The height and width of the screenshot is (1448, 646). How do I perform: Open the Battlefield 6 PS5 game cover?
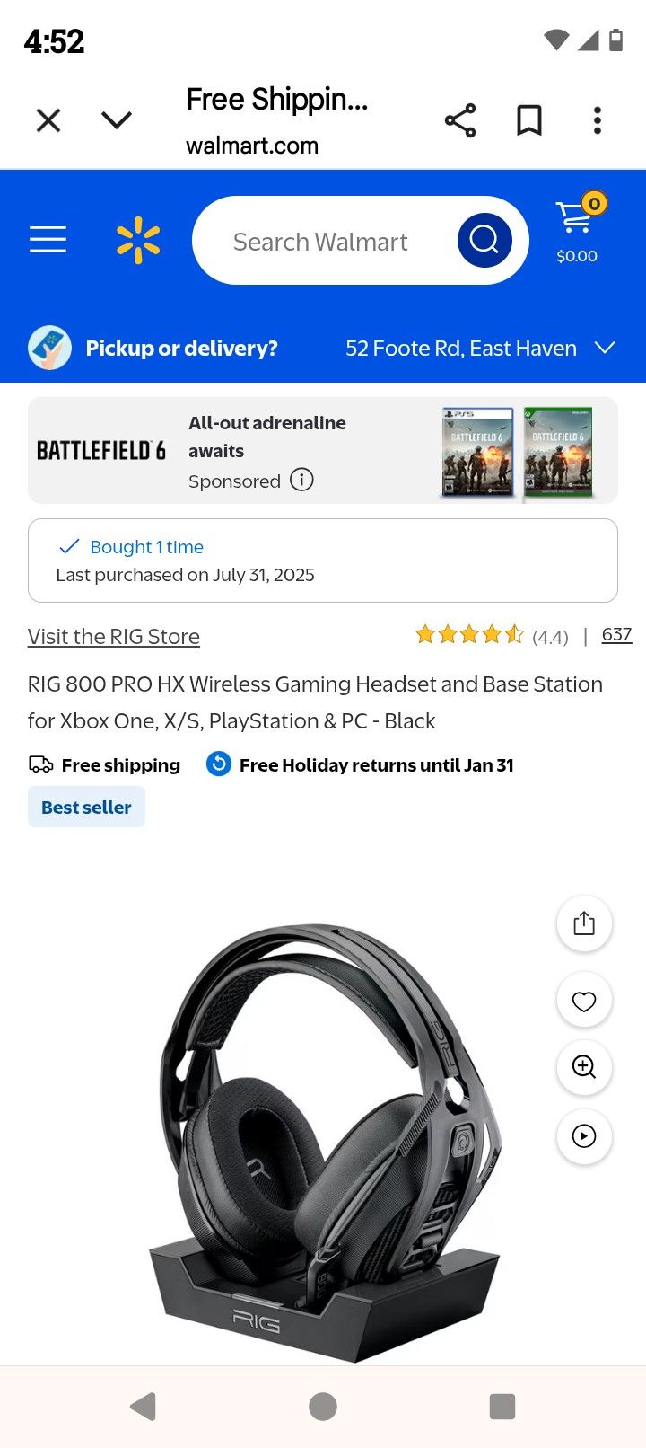point(477,451)
